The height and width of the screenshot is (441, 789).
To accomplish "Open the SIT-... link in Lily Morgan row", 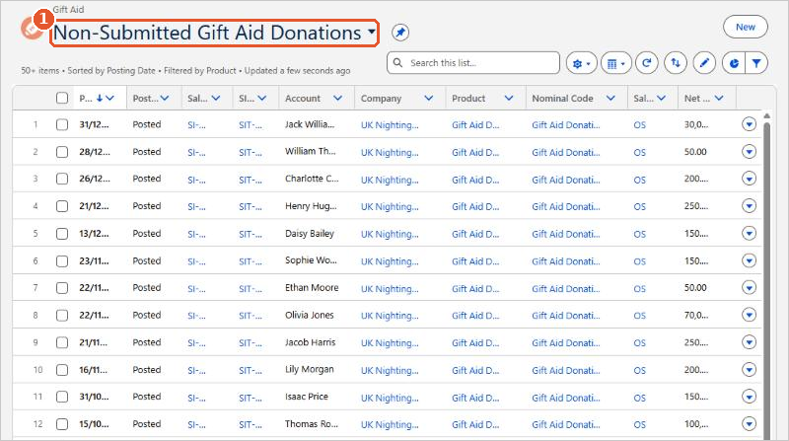I will 251,370.
